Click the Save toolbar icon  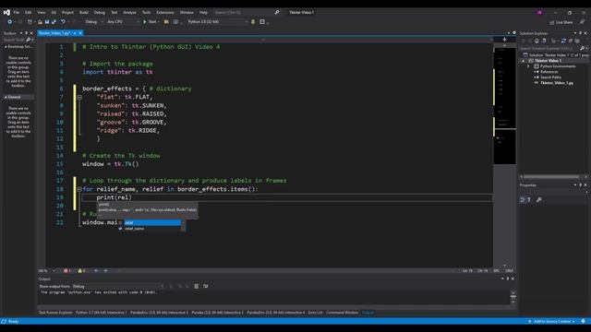pos(47,22)
